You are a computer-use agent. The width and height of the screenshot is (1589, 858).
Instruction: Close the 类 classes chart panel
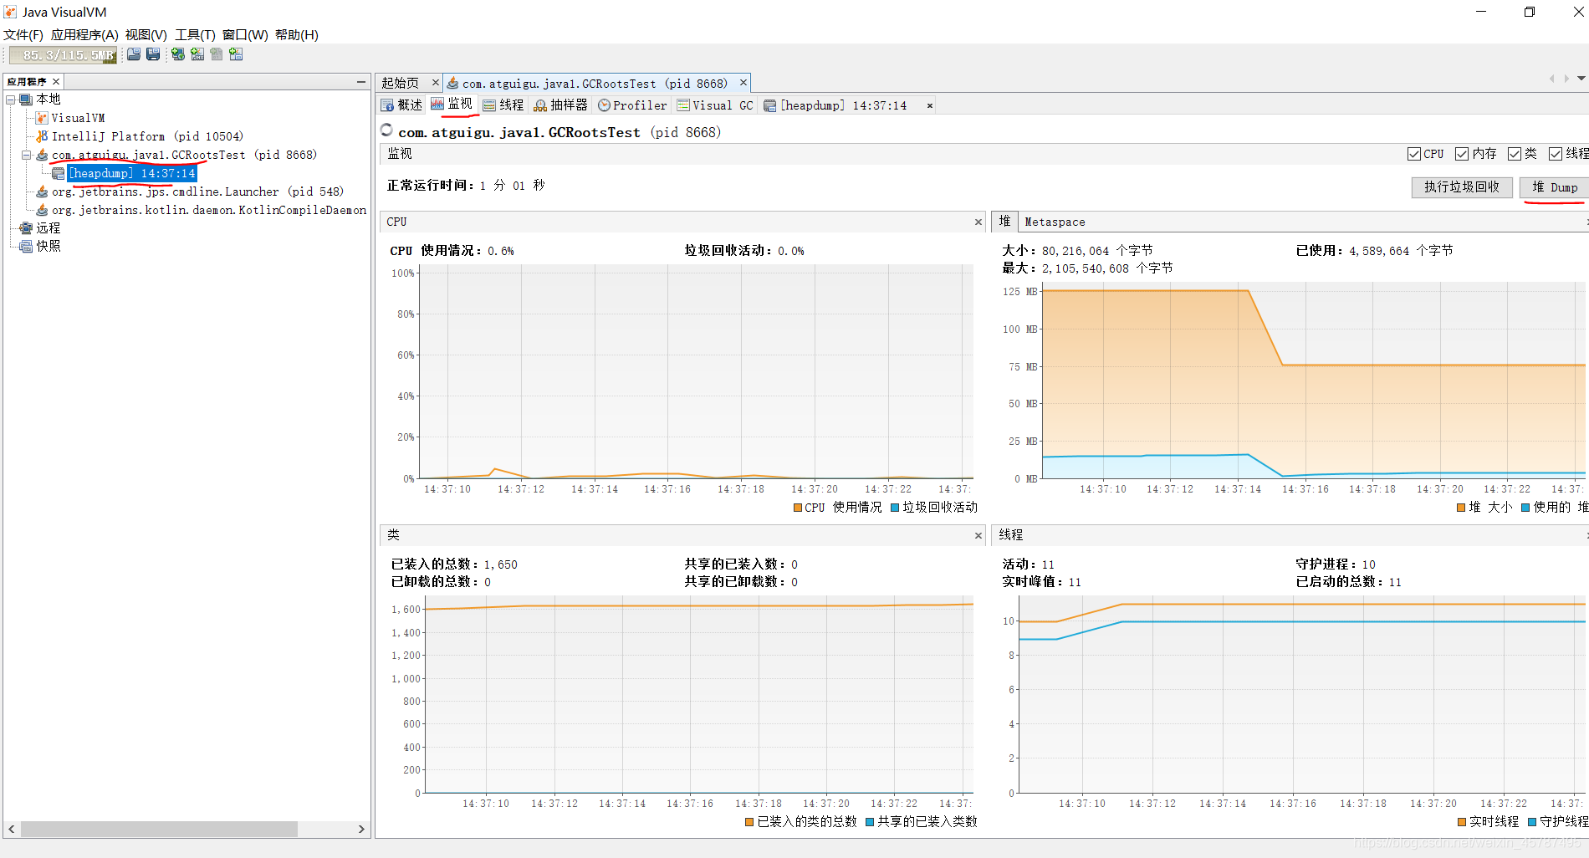[978, 535]
